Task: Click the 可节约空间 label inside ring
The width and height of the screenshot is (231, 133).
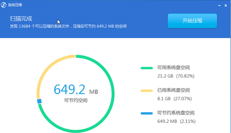Action: tap(76, 100)
